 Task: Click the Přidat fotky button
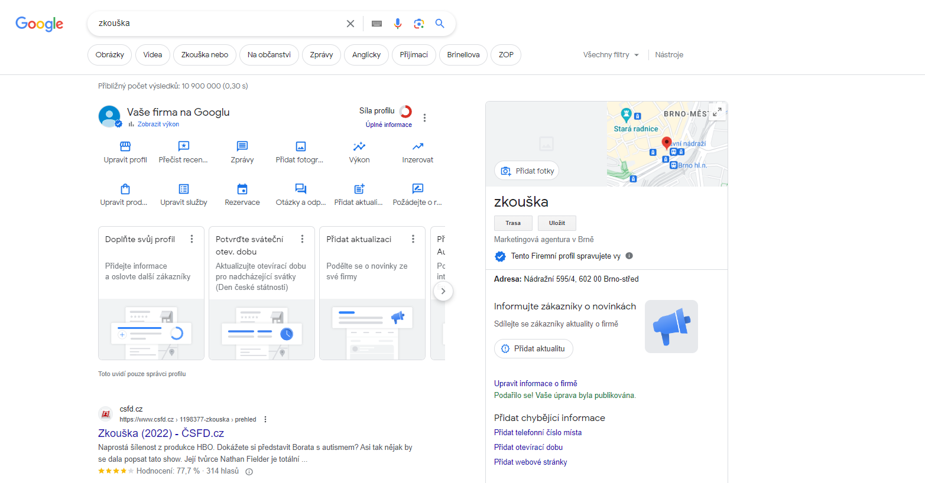pos(527,171)
